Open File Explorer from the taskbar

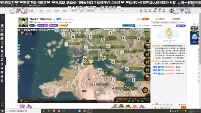(x=54, y=111)
